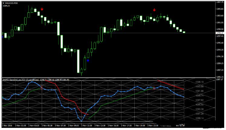Viewport: 226px width, 130px height.
Task: Select the blue buy arrow near 3 Nov 11:30
Action: tap(88, 60)
